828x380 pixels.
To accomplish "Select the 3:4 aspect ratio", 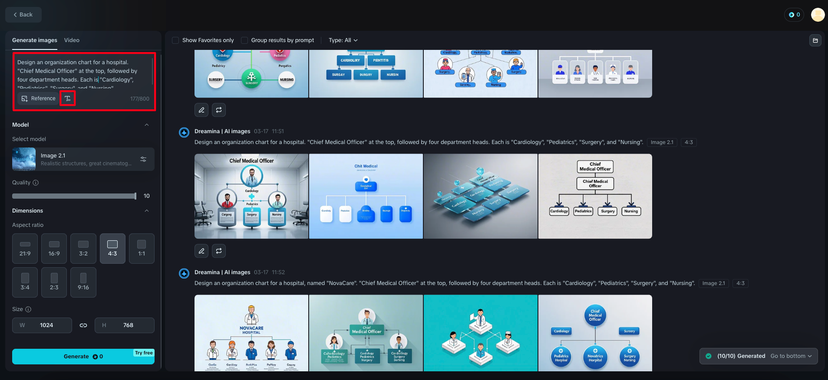I will pos(25,282).
